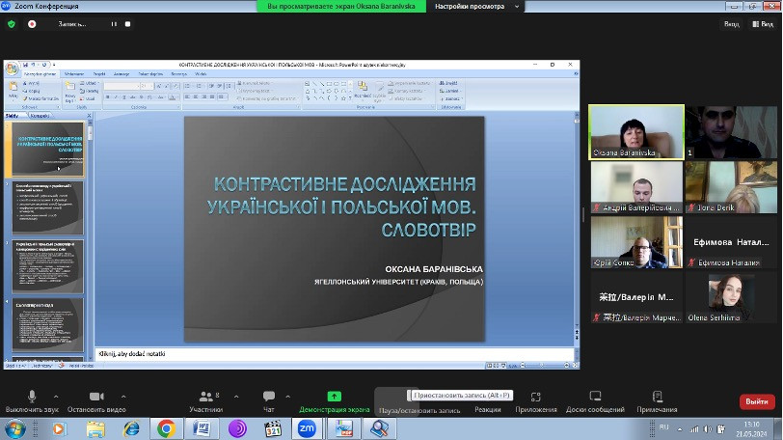Image resolution: width=783 pixels, height=440 pixels.
Task: Expand audio options arrow beside microphone
Action: (x=55, y=396)
